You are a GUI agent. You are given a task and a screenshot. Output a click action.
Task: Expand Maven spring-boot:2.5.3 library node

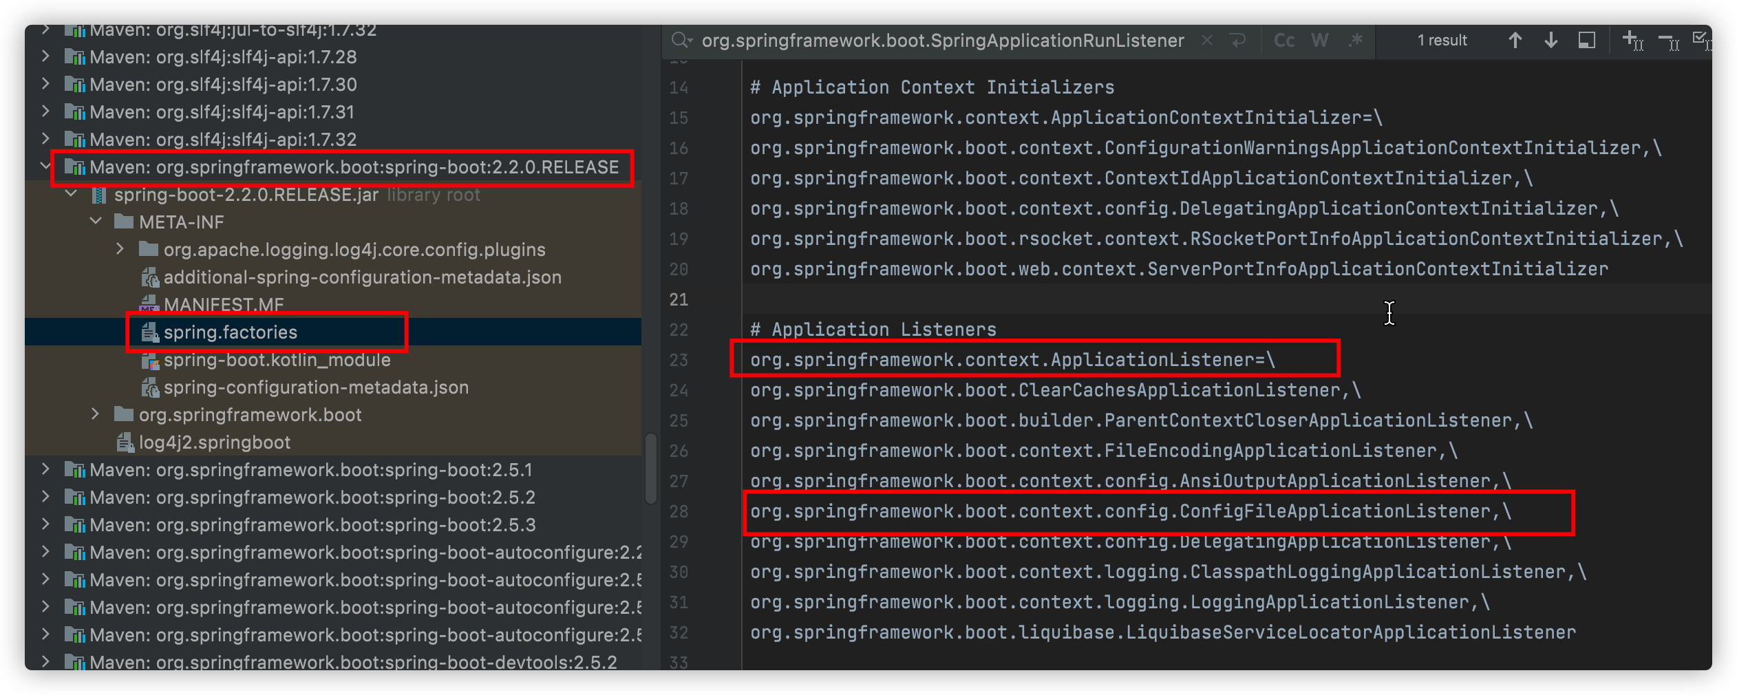(x=45, y=524)
